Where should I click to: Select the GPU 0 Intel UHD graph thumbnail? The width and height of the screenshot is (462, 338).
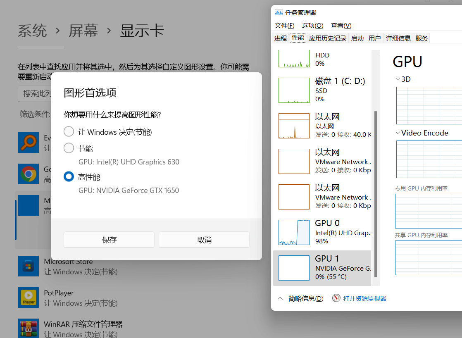click(294, 232)
